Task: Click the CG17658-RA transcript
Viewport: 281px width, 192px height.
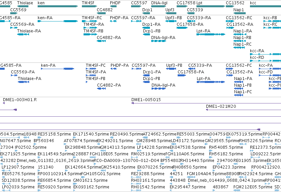Action: 182,28
